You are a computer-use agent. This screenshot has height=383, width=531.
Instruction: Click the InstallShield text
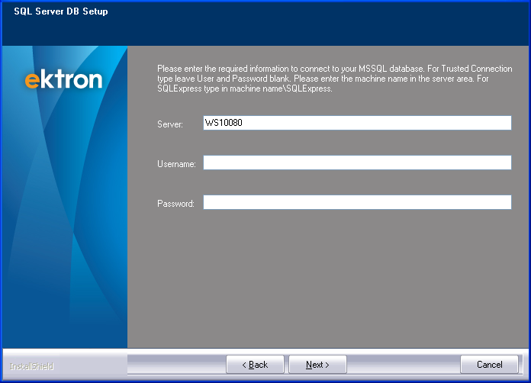(31, 366)
